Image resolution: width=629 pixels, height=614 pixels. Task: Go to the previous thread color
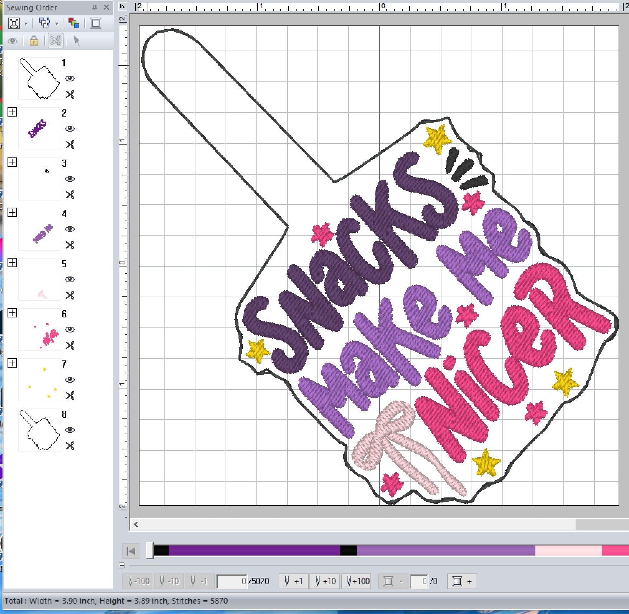pos(393,581)
